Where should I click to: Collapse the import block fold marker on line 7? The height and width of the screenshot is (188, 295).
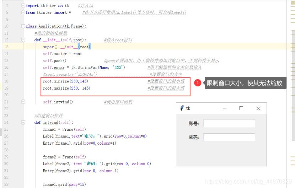(x=23, y=6)
